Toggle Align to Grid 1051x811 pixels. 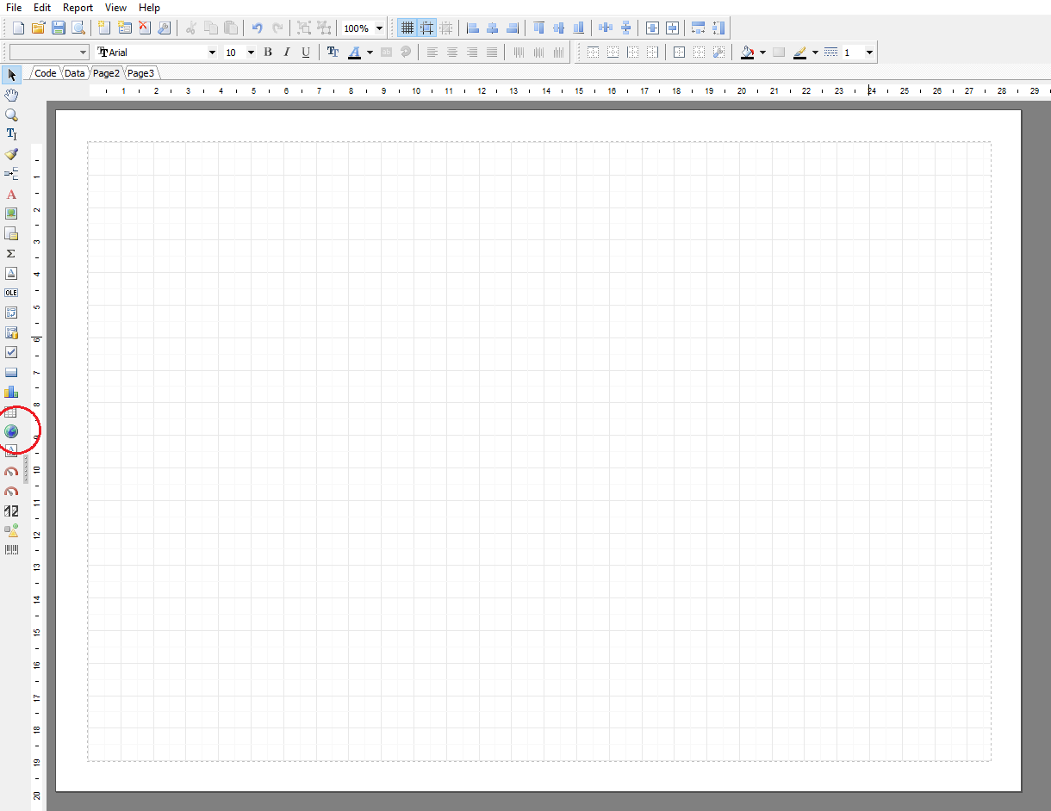[x=426, y=28]
